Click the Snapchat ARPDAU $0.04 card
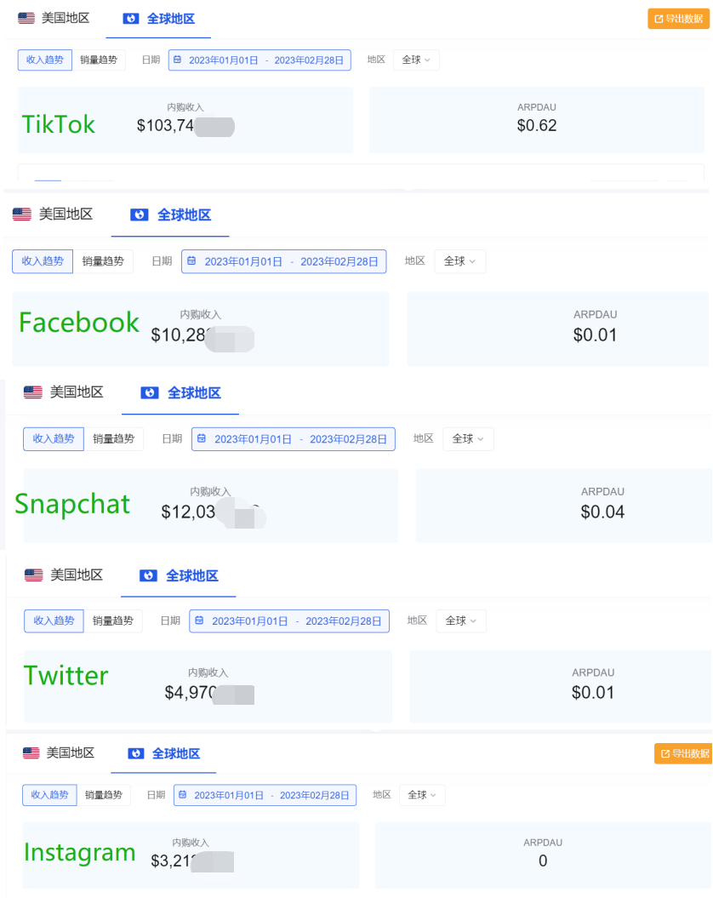Image resolution: width=713 pixels, height=898 pixels. [602, 505]
